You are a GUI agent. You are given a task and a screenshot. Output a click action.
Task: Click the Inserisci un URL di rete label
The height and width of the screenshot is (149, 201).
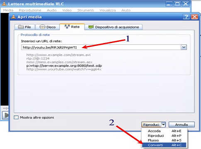click(x=41, y=41)
